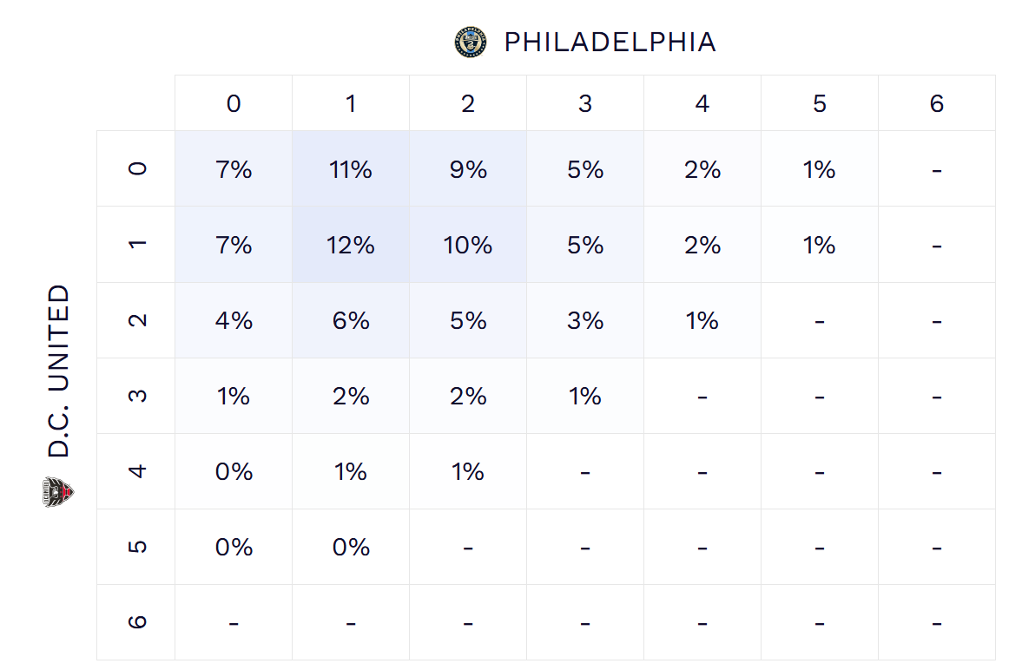Click D.C. United row header 2
Screen dimensions: 1009x670
point(136,320)
